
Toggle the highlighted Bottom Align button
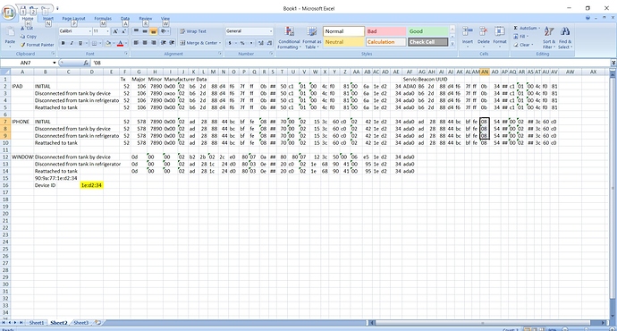154,31
